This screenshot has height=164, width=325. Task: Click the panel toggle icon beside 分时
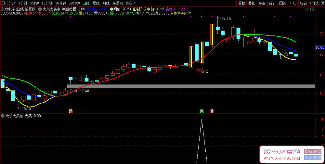(x=3, y=3)
